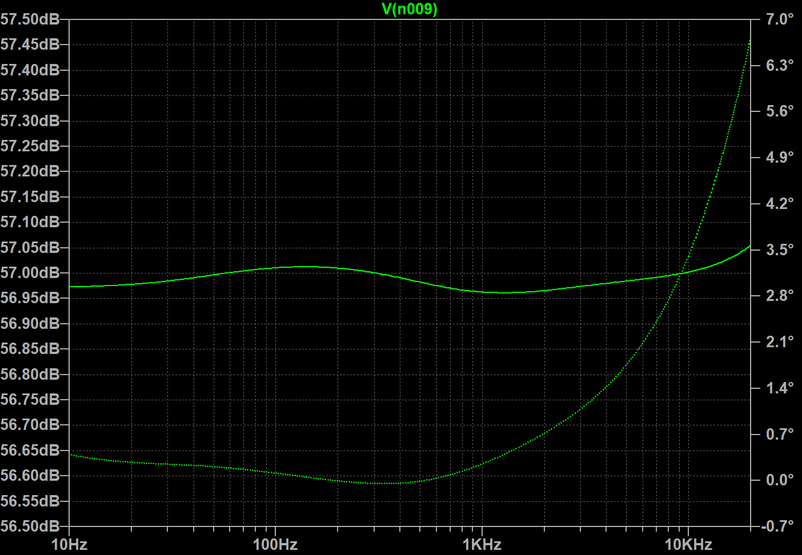Click the V(n009) trace label
Screen dimensions: 802x555
409,9
